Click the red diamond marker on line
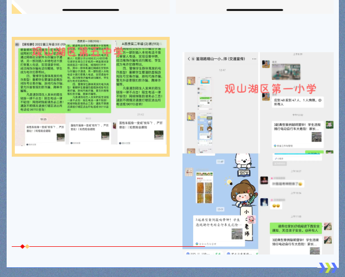The height and width of the screenshot is (277, 345). [x=22, y=246]
